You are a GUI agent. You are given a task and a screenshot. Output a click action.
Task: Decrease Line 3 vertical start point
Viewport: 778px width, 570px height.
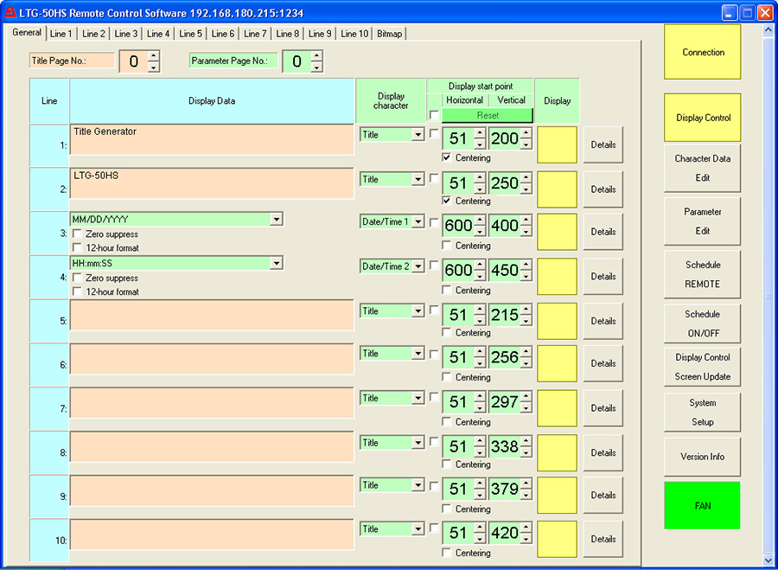[526, 232]
